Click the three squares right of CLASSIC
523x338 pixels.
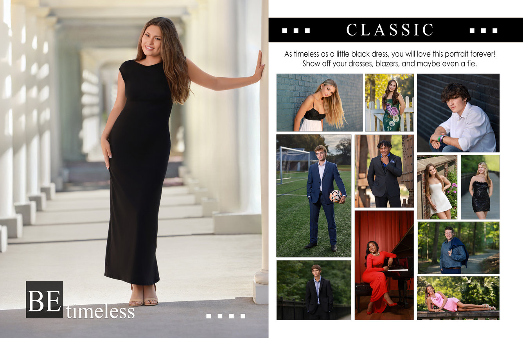click(483, 30)
